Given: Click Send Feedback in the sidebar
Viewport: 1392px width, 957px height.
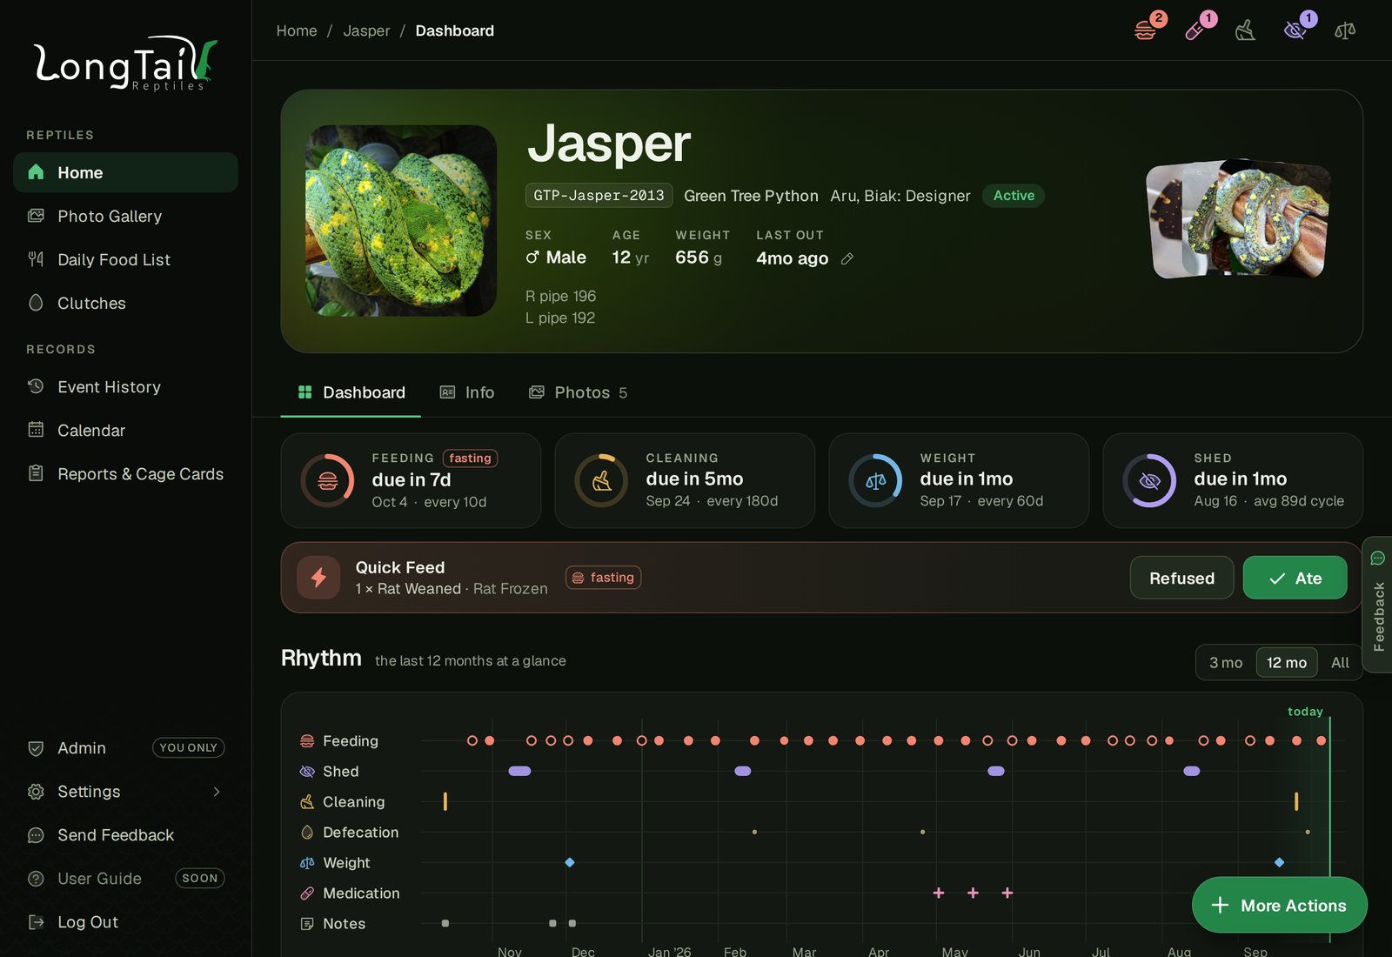Looking at the screenshot, I should 125,835.
